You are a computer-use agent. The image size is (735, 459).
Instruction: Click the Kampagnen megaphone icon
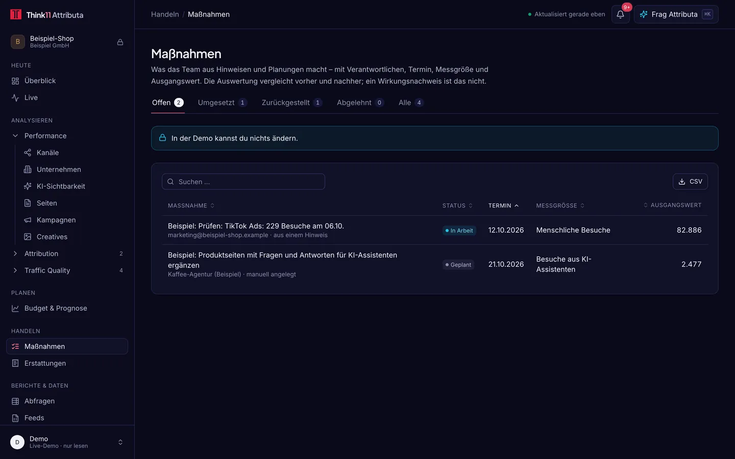tap(28, 220)
